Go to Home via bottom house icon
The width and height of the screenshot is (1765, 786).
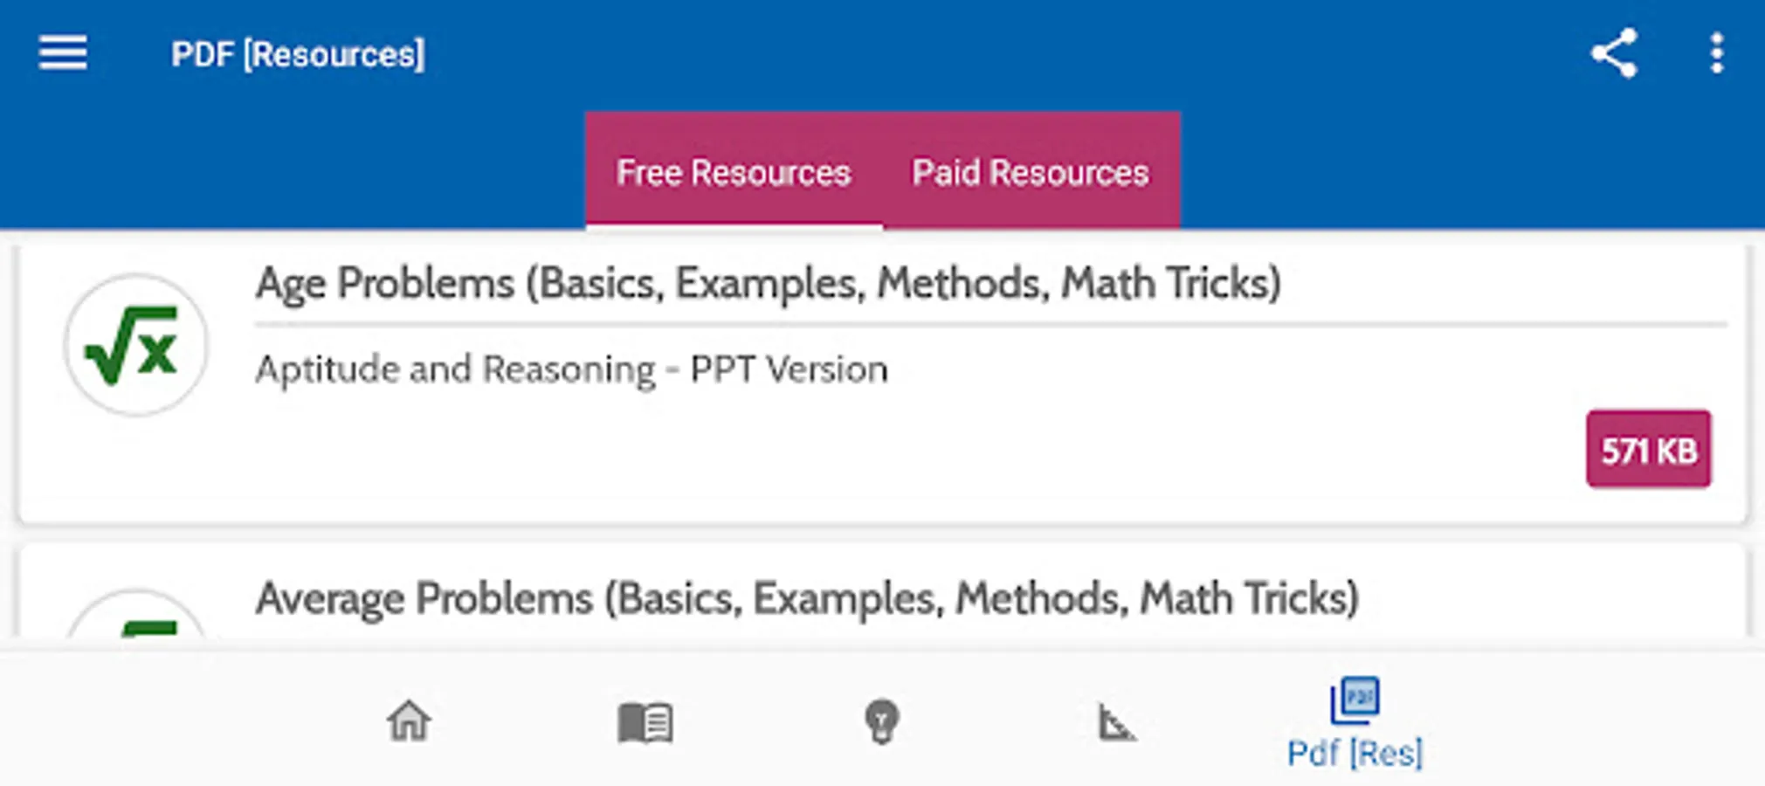pyautogui.click(x=409, y=721)
